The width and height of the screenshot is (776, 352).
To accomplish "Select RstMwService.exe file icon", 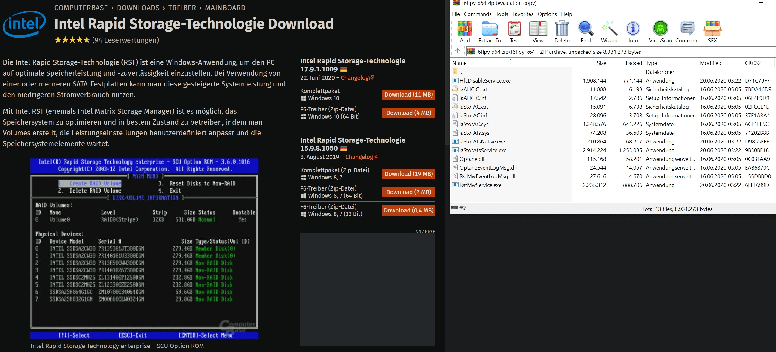I will (x=455, y=185).
